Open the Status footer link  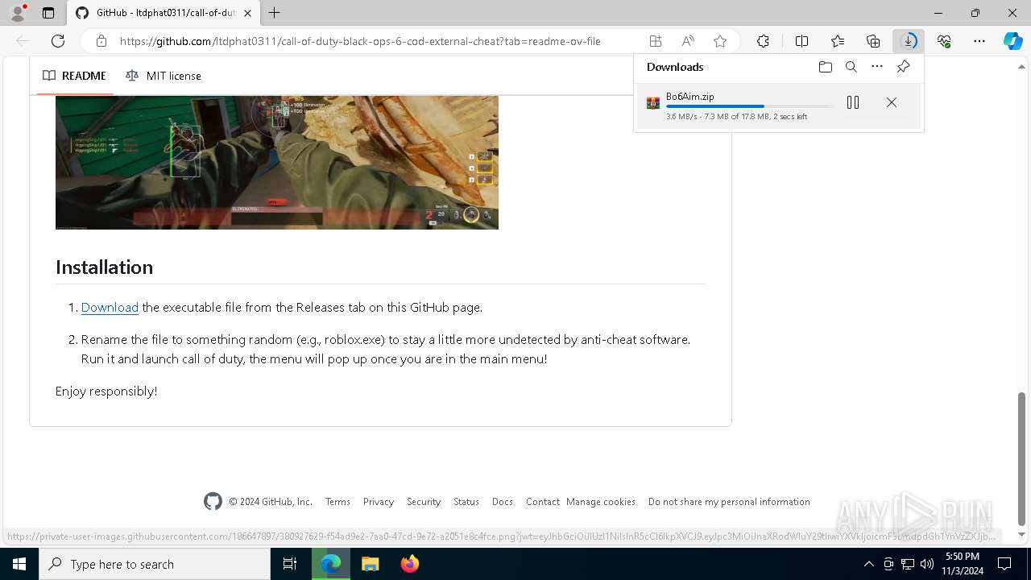point(466,501)
